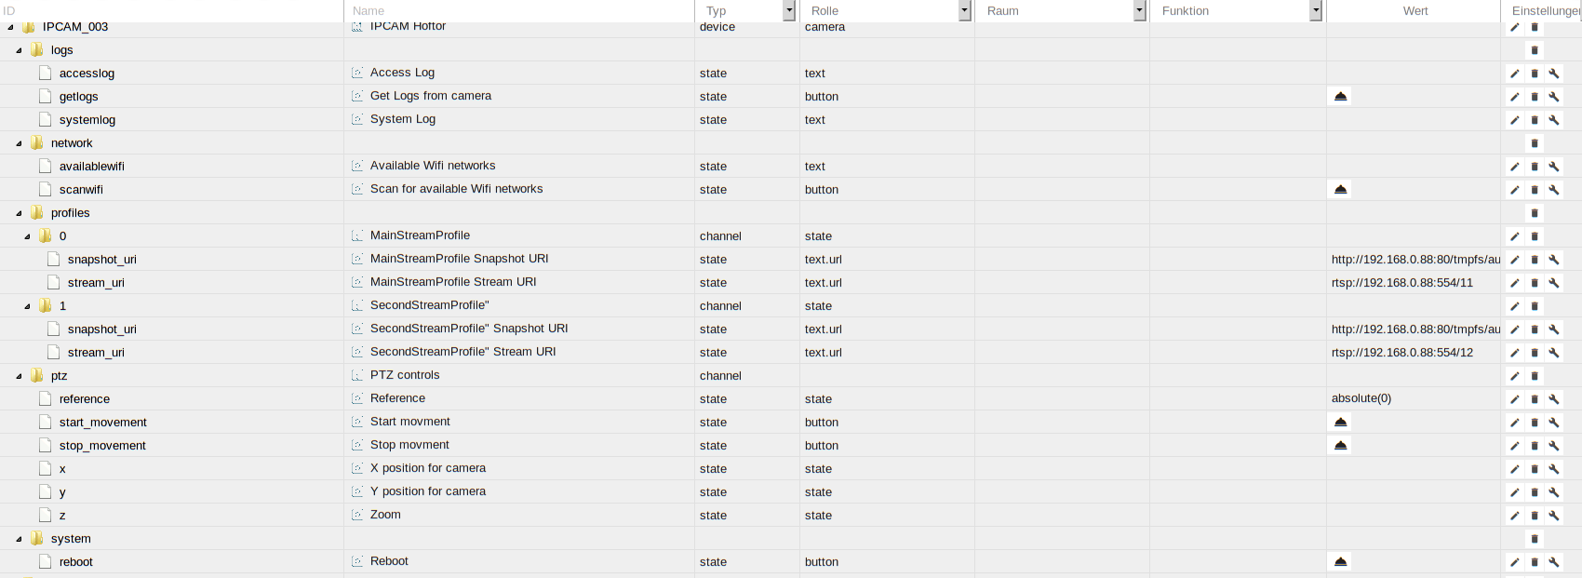1582x578 pixels.
Task: Collapse the ptz folder
Action: [19, 376]
